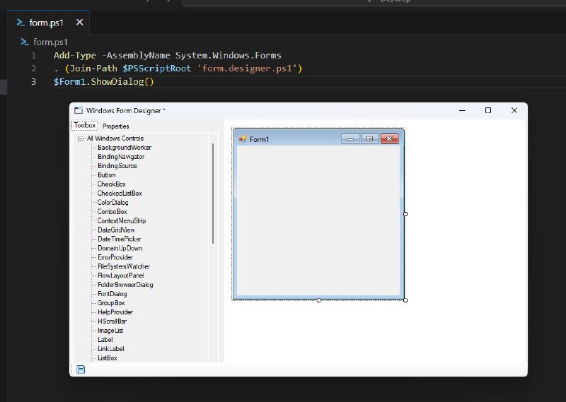Click the Form1 icon in the designed form

[x=243, y=139]
